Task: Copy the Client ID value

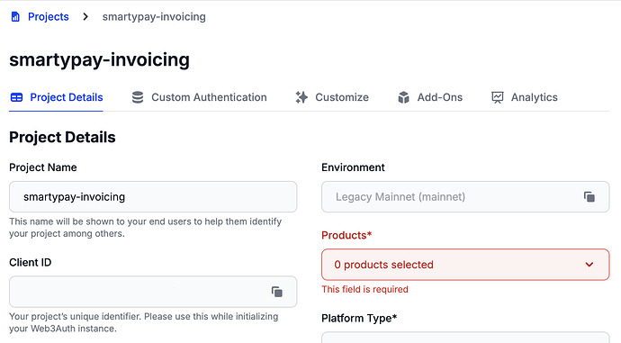Action: [x=277, y=292]
